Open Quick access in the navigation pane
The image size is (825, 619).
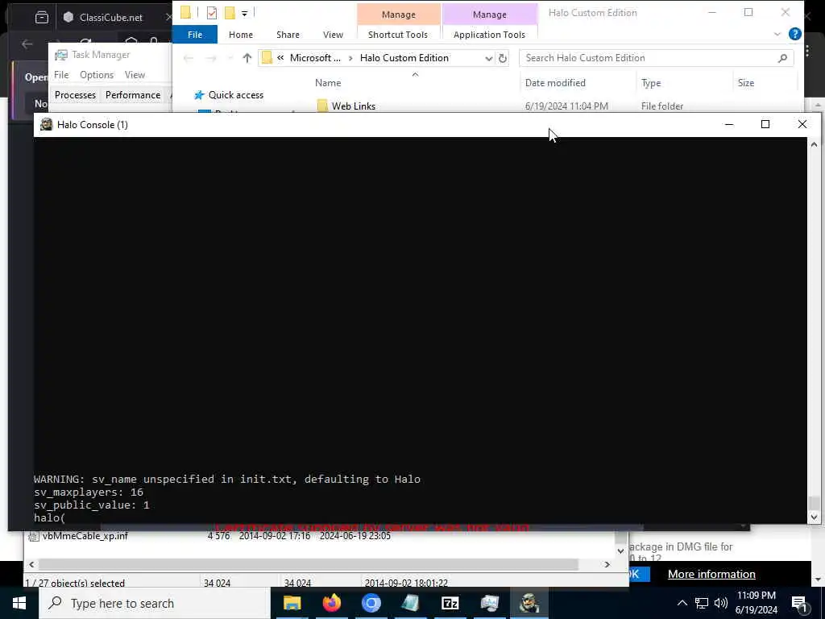(x=236, y=95)
